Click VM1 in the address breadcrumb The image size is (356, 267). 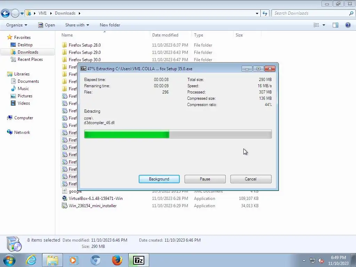[42, 13]
